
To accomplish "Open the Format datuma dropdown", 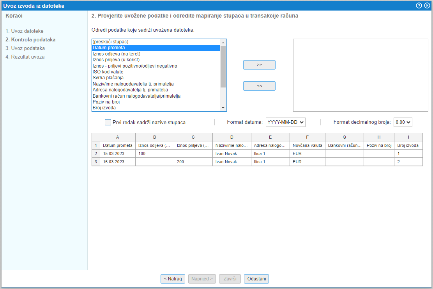I will (x=285, y=122).
